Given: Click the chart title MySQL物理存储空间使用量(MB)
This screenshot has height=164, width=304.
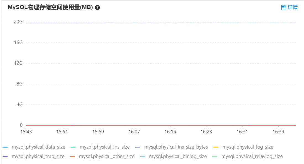Looking at the screenshot, I should pyautogui.click(x=50, y=7).
